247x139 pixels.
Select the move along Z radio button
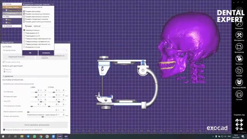point(24,33)
